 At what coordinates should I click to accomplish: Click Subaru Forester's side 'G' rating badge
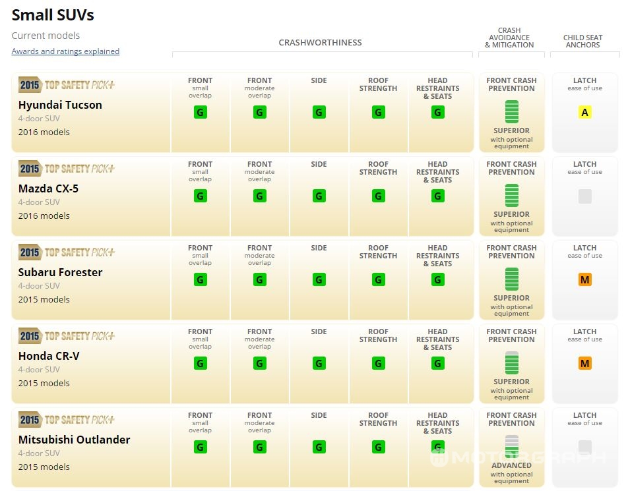[x=319, y=280]
